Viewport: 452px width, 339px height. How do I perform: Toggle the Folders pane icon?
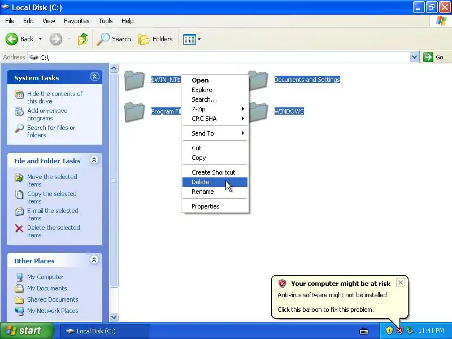click(x=144, y=39)
